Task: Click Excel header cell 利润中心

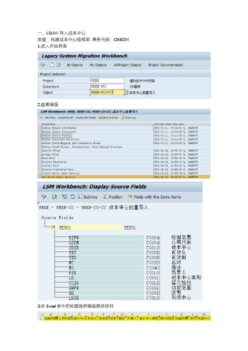Action: tap(203, 318)
